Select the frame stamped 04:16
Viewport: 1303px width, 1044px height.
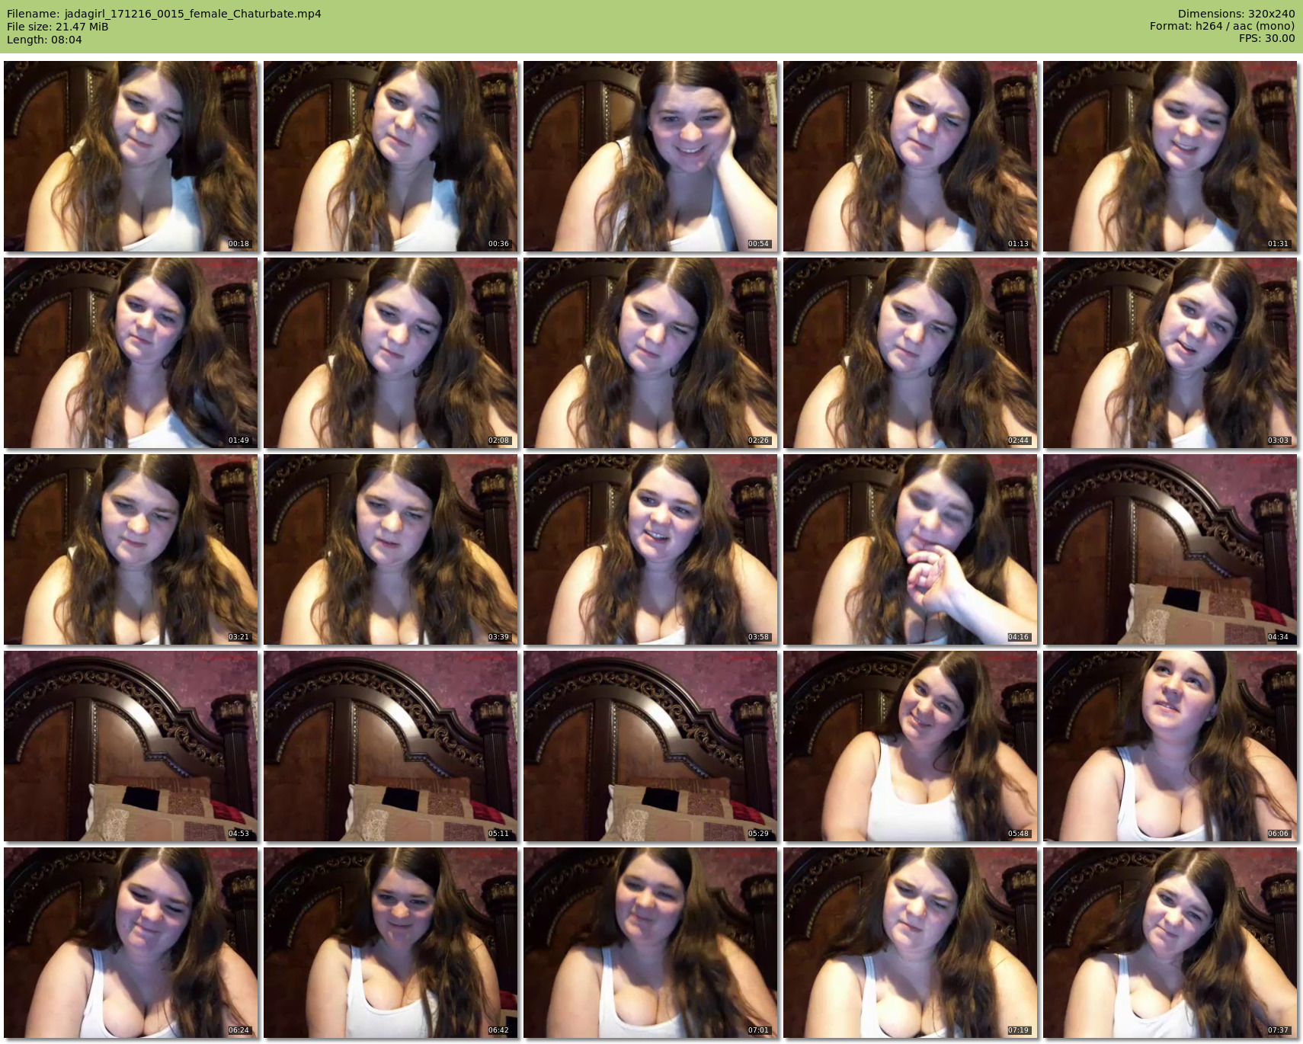(x=911, y=549)
